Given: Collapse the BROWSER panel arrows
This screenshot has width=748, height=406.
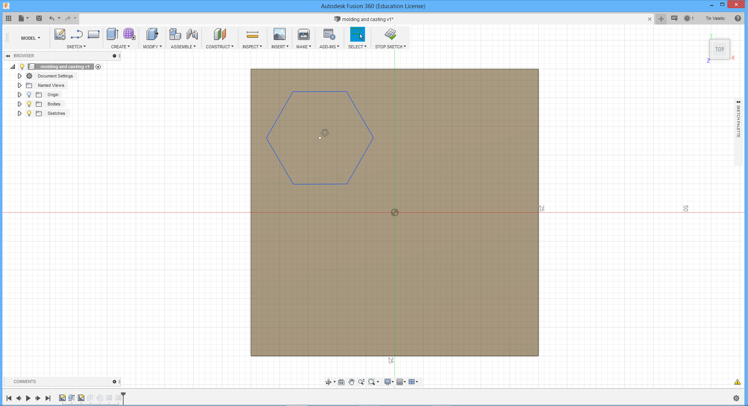Looking at the screenshot, I should (x=8, y=56).
